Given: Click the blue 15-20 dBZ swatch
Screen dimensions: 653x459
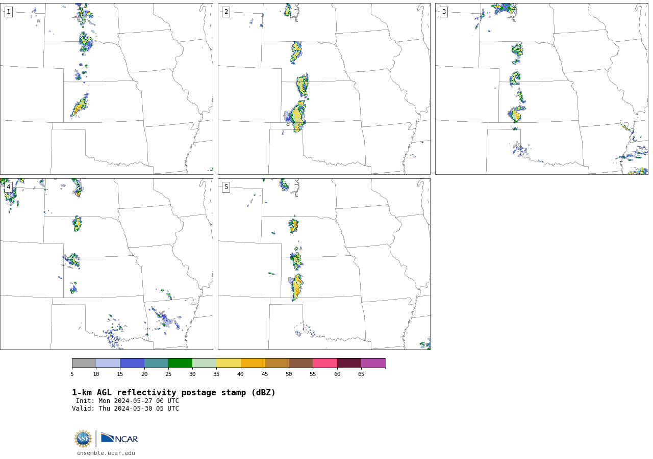Looking at the screenshot, I should [x=132, y=363].
